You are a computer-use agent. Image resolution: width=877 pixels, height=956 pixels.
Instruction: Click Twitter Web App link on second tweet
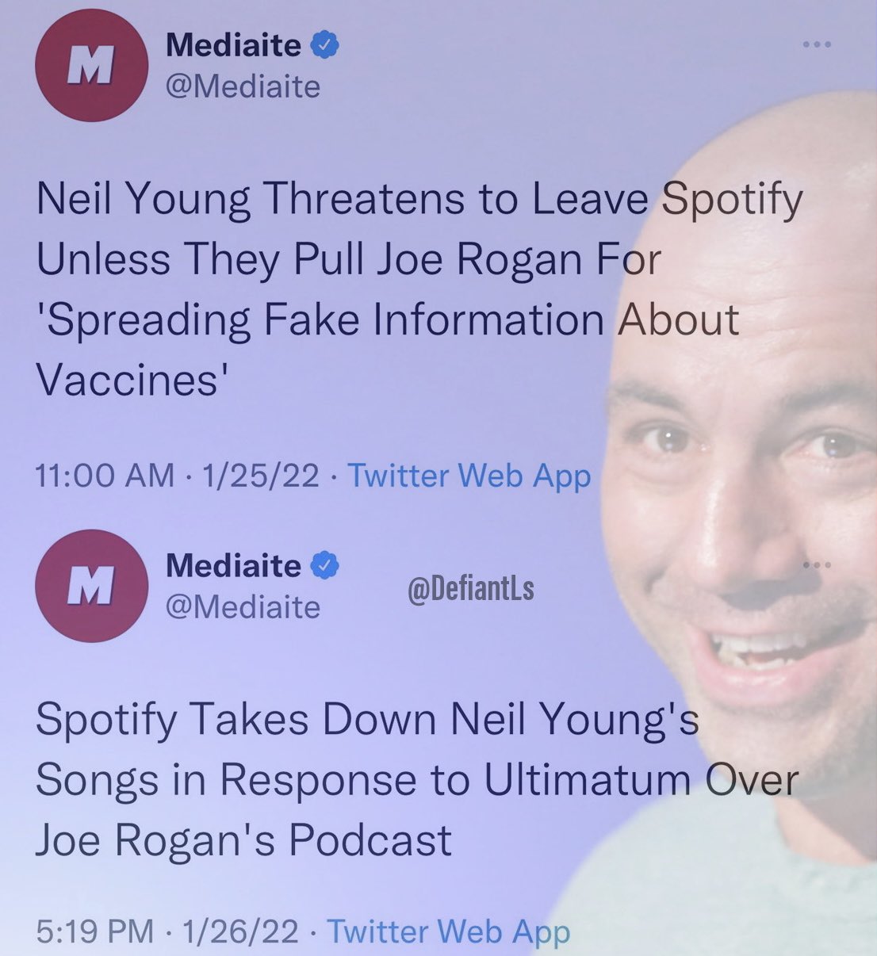click(x=449, y=931)
